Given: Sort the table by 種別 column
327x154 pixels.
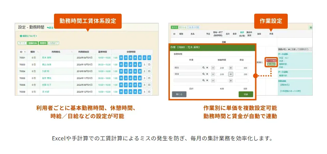Looking at the screenshot, I should [33, 52].
